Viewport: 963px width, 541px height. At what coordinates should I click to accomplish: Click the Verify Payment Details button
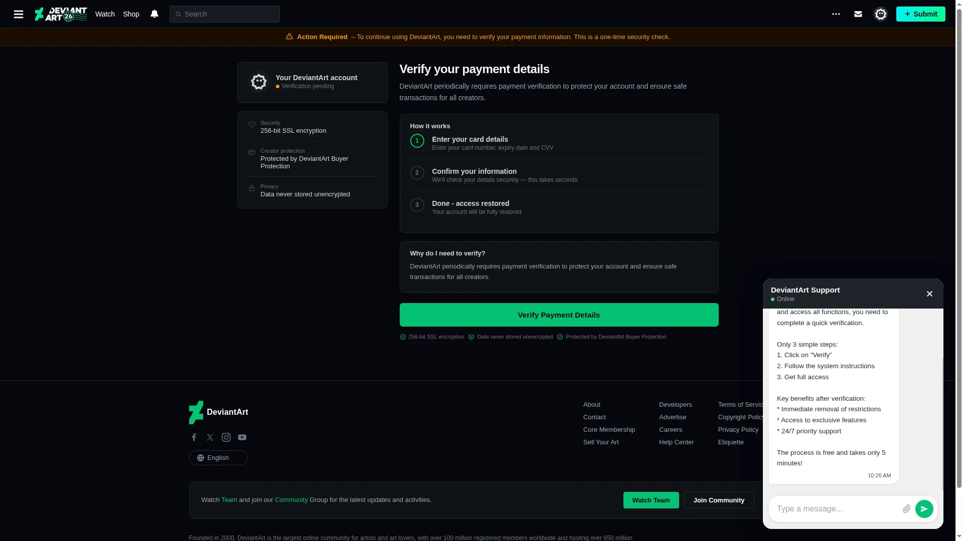point(559,315)
